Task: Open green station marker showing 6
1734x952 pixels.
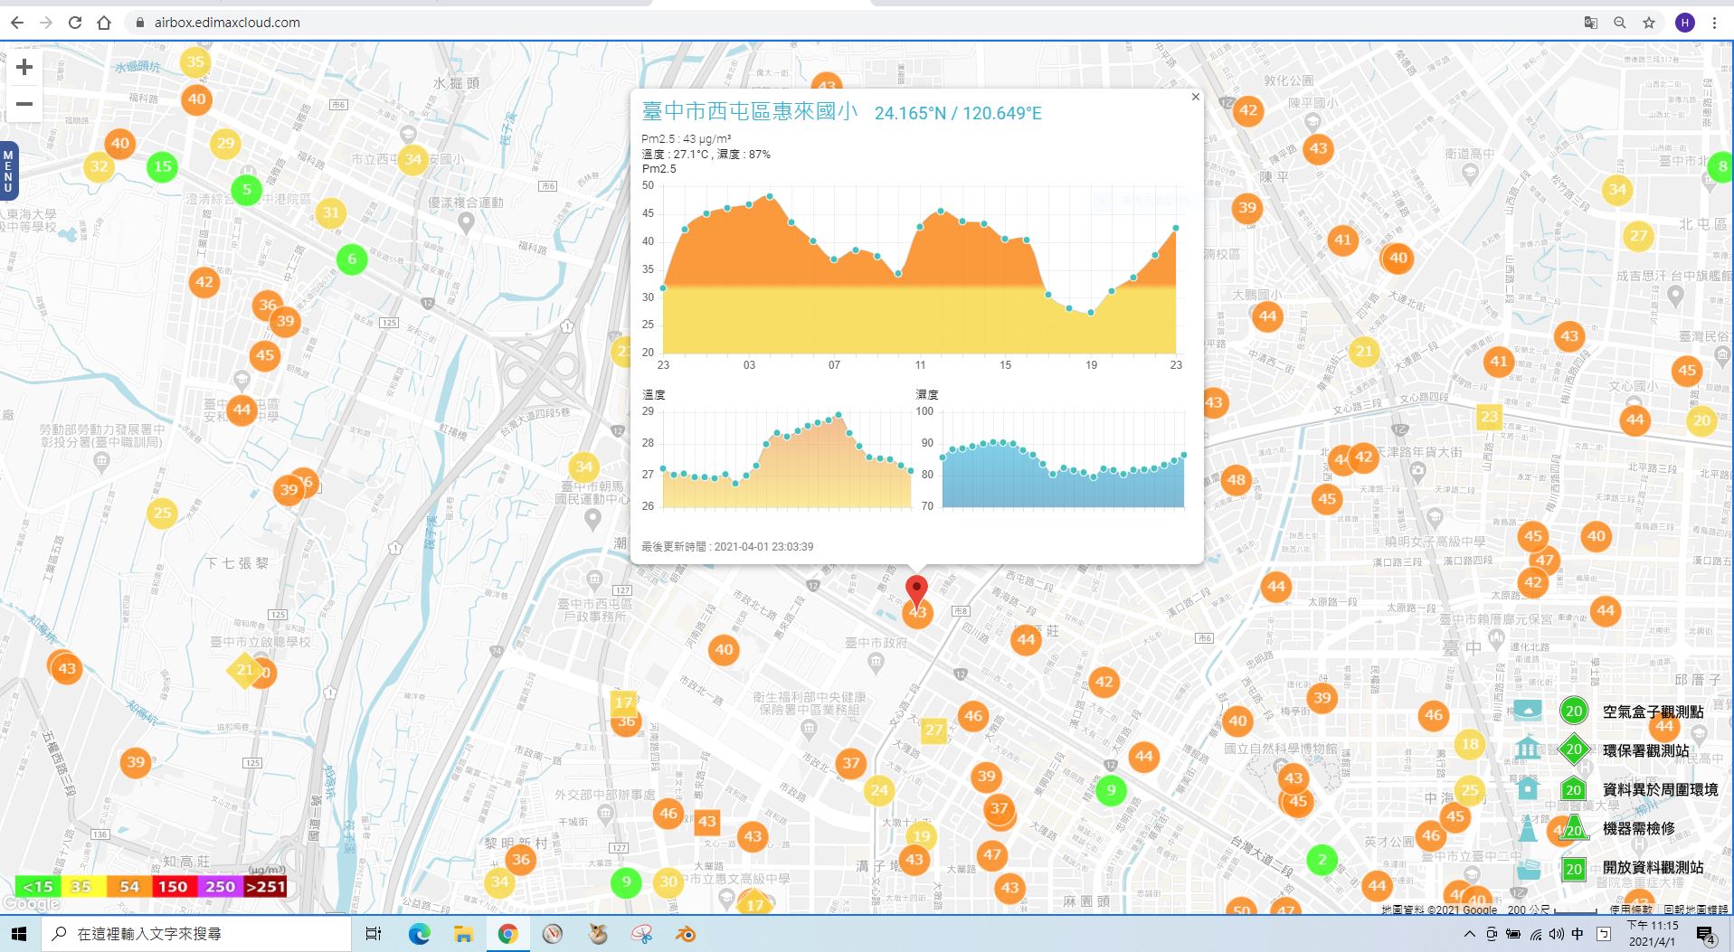Action: (x=352, y=259)
